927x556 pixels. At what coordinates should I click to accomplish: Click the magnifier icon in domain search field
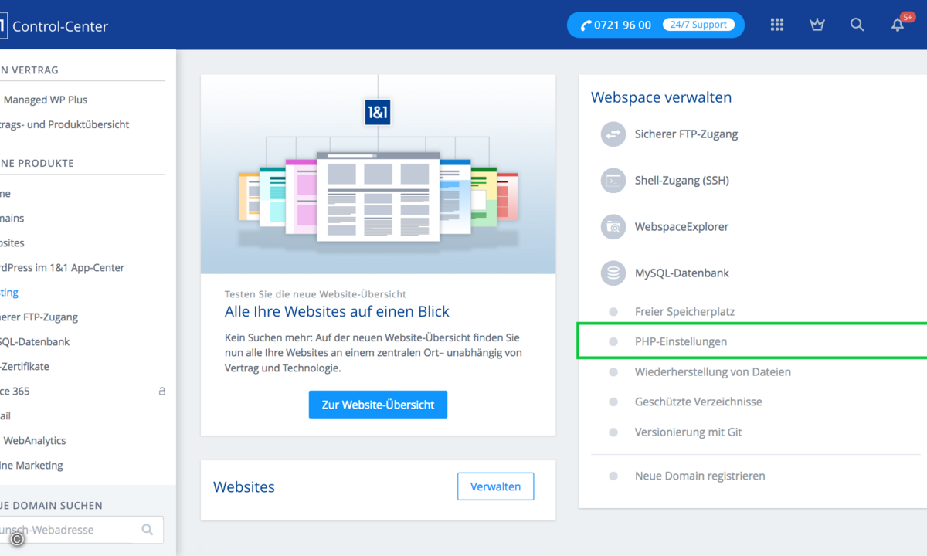tap(148, 530)
